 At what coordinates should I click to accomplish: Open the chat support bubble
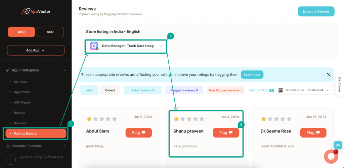click(x=331, y=157)
